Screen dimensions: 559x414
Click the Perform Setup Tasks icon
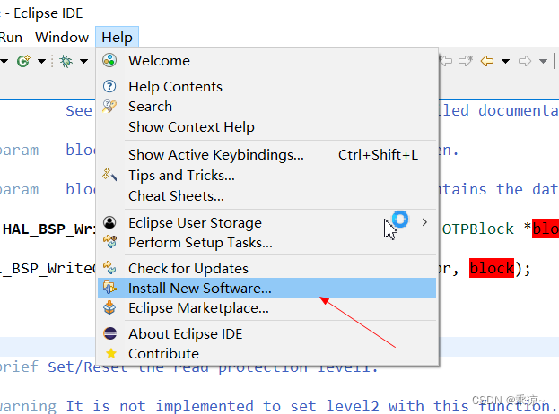[109, 242]
